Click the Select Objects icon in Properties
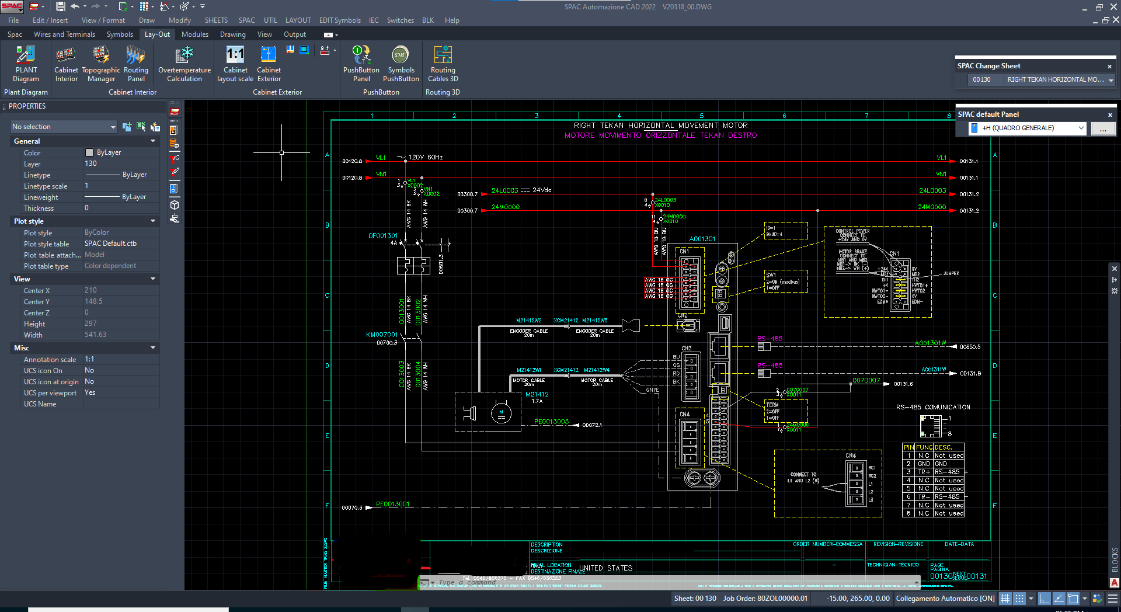This screenshot has height=612, width=1121. pos(141,127)
